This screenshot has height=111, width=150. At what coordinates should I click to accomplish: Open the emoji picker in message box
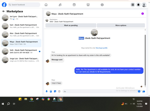tap(139, 91)
